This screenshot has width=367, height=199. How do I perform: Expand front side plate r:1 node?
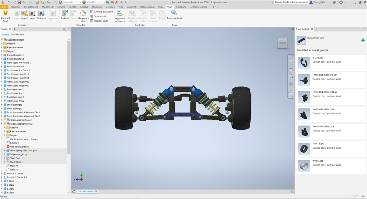coord(2,55)
